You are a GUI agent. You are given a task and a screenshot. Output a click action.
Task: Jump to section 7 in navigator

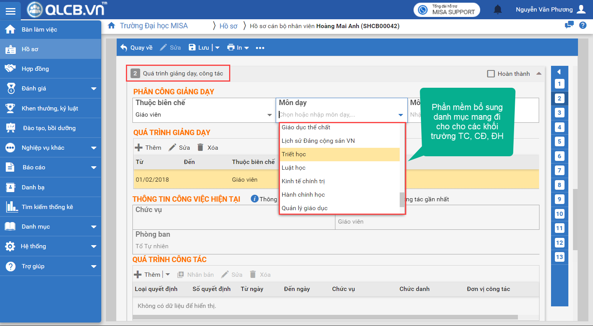click(x=559, y=171)
